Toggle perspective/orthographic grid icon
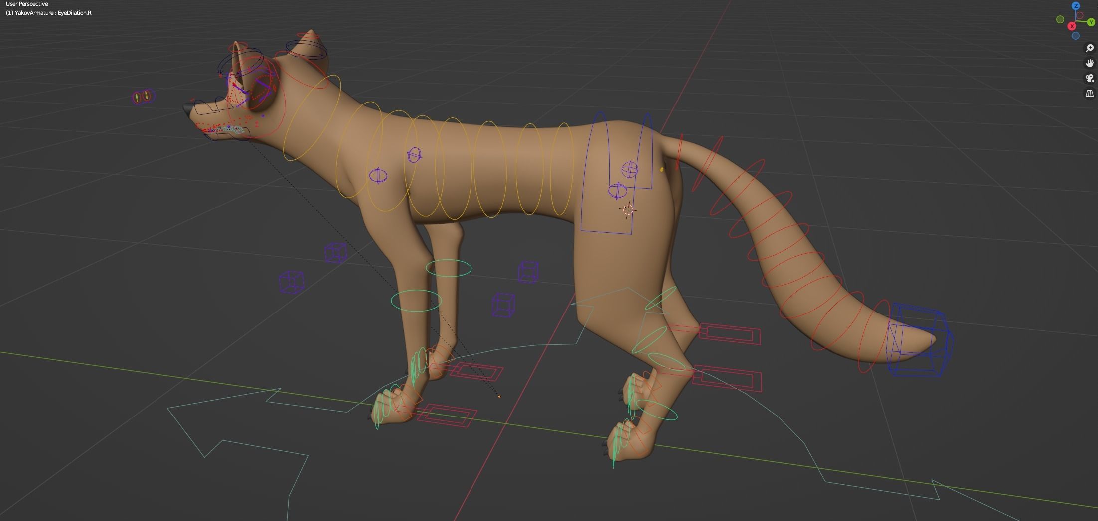1098x521 pixels. [x=1090, y=93]
